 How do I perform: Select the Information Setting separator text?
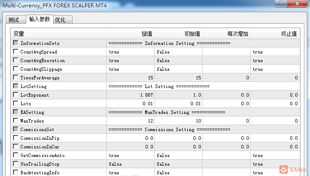coord(169,43)
